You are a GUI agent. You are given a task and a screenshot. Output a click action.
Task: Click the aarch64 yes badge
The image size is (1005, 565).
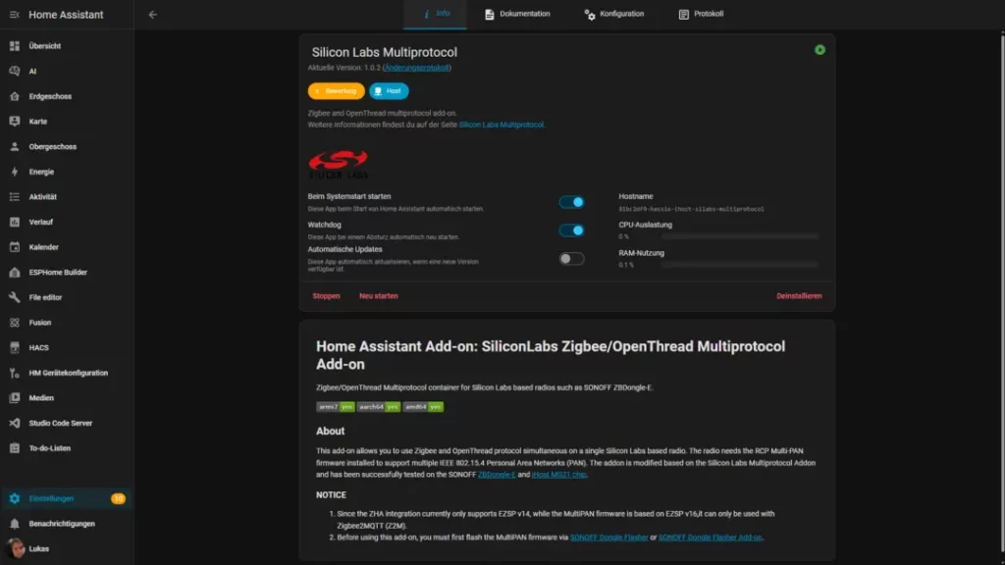tap(378, 407)
